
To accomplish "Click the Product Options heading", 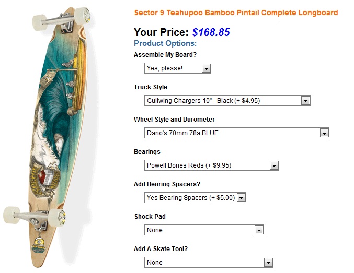I will pos(165,43).
